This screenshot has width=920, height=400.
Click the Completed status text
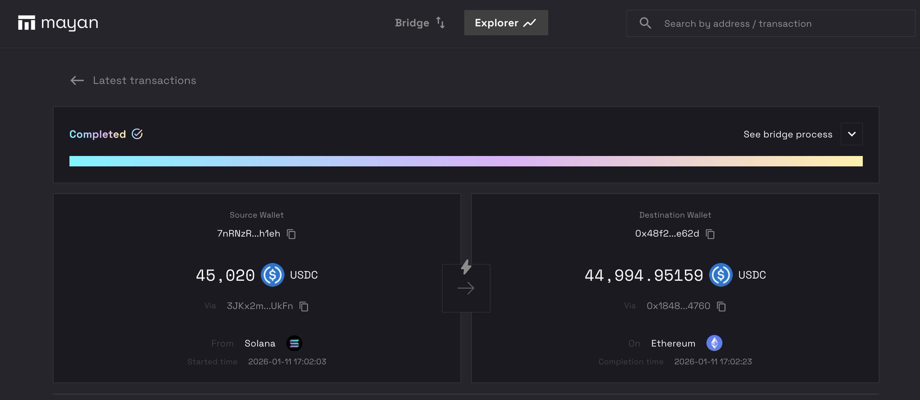[x=98, y=134]
